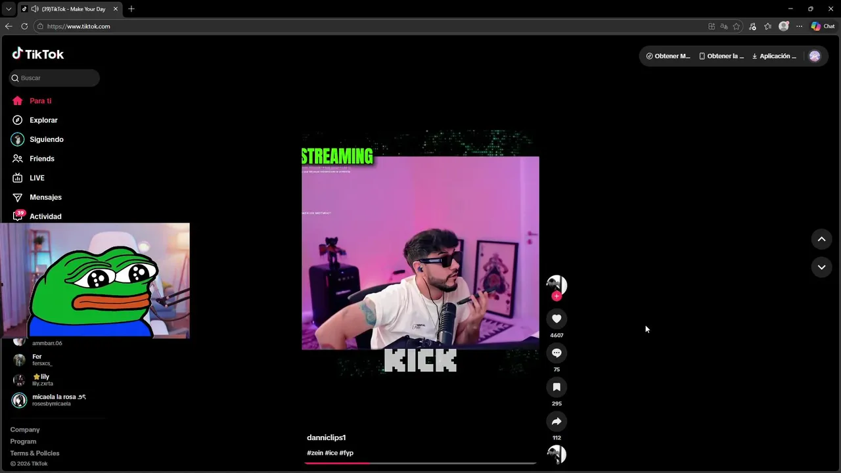Screen dimensions: 841x473
Task: Expand Terms & Policies footer section
Action: [x=35, y=453]
